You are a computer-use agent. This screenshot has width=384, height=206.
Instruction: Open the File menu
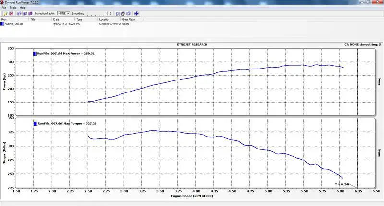click(4, 8)
